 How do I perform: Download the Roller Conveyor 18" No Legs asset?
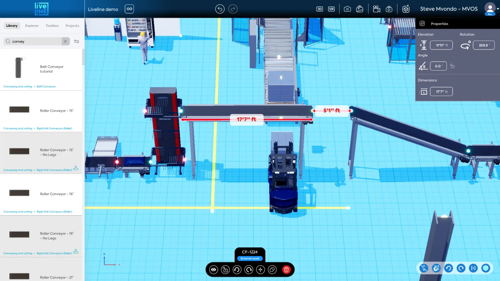[x=76, y=251]
